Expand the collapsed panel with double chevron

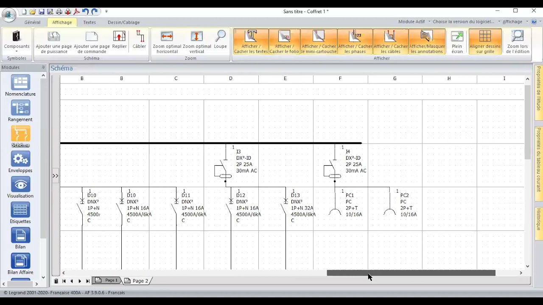pos(55,175)
